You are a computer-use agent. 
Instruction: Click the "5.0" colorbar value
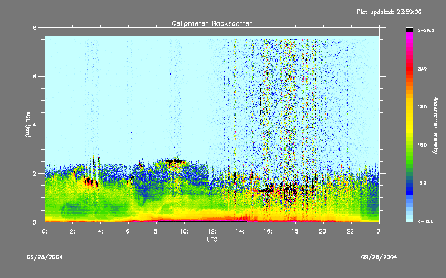click(x=423, y=183)
